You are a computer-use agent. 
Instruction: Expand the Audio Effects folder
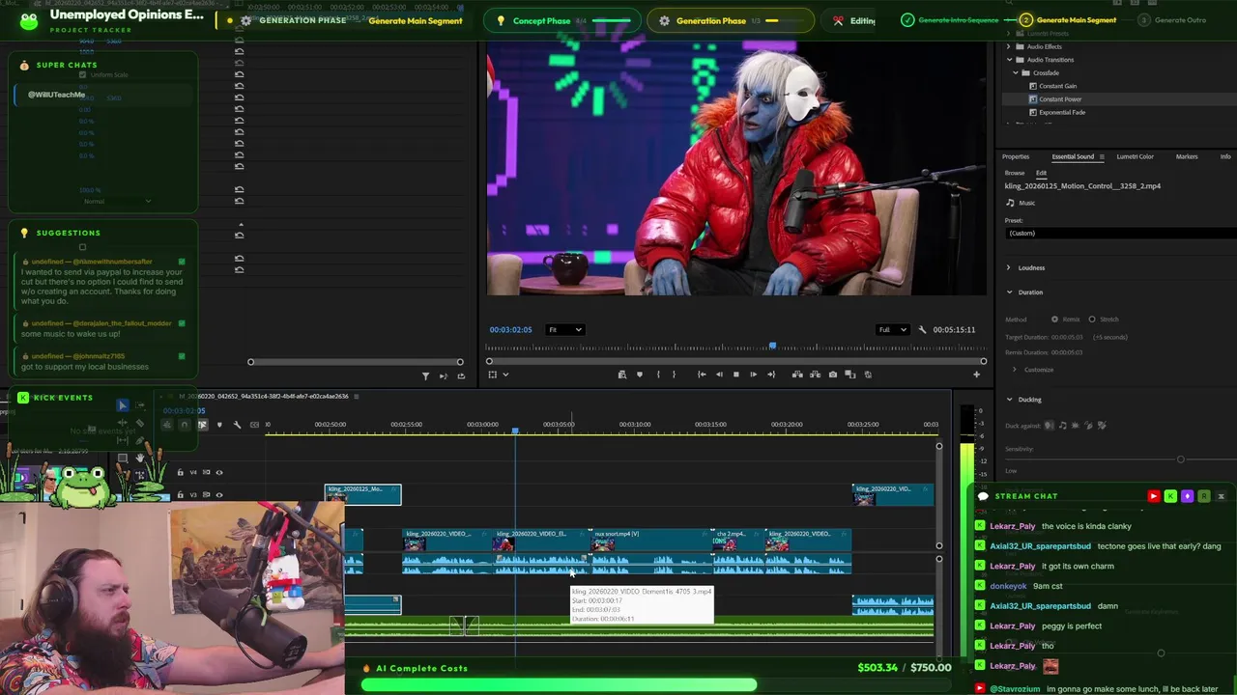tap(1009, 46)
